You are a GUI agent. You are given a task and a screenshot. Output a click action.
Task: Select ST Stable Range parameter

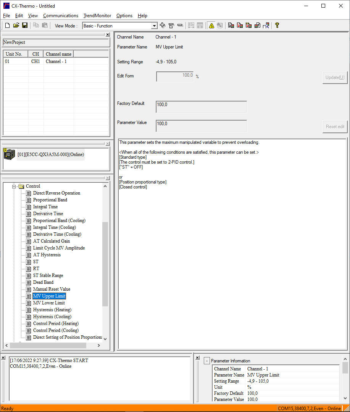pos(48,276)
